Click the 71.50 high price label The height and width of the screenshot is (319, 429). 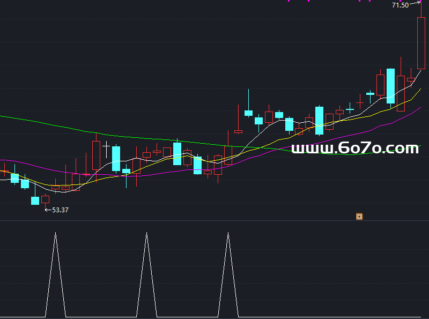(x=400, y=5)
